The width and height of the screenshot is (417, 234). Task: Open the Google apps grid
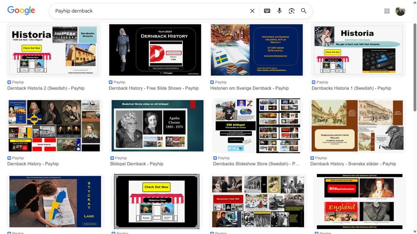point(387,11)
